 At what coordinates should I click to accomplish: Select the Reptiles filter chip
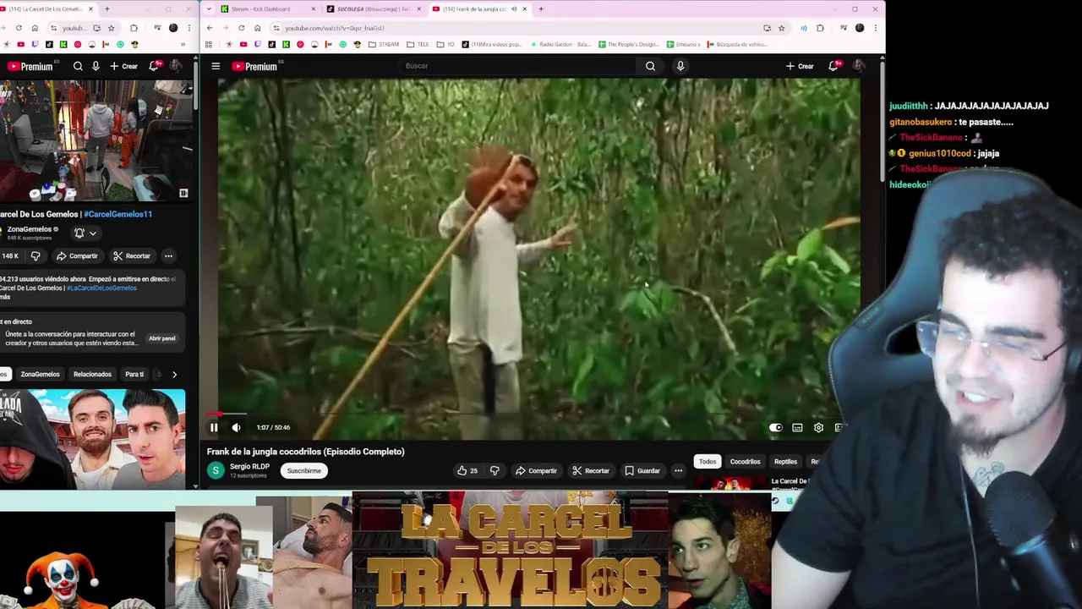click(785, 462)
